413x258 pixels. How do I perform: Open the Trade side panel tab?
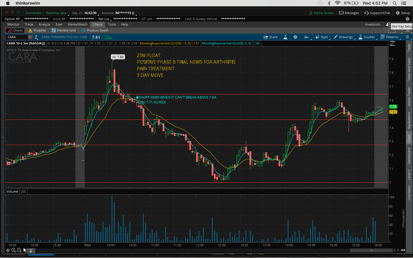pos(409,48)
